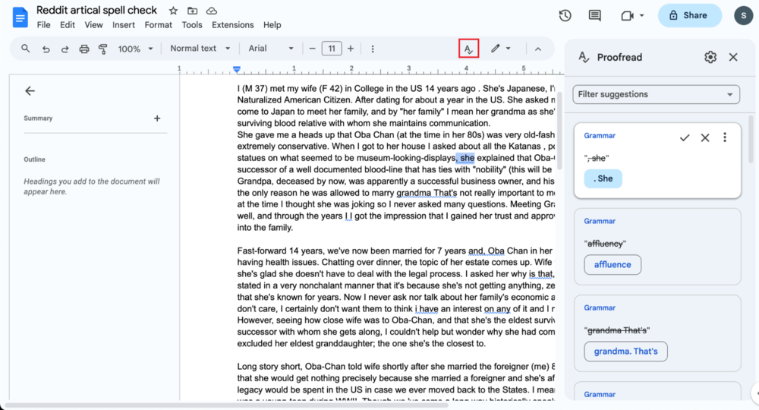The width and height of the screenshot is (759, 410).
Task: Close outline with back arrow
Action: (30, 90)
